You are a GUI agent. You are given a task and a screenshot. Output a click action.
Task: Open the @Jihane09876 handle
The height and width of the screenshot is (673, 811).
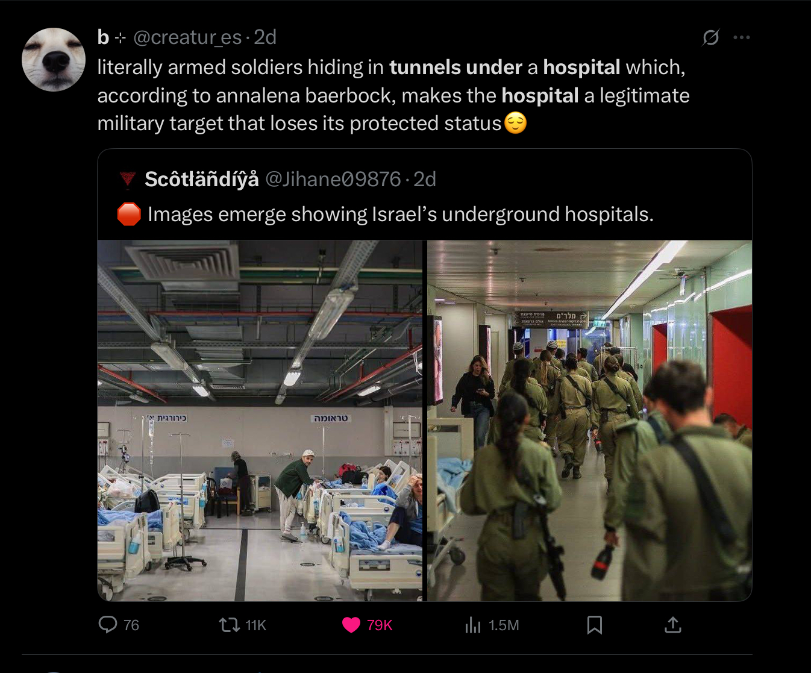click(x=333, y=179)
